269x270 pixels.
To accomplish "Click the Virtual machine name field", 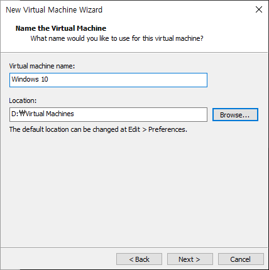I will pos(108,80).
